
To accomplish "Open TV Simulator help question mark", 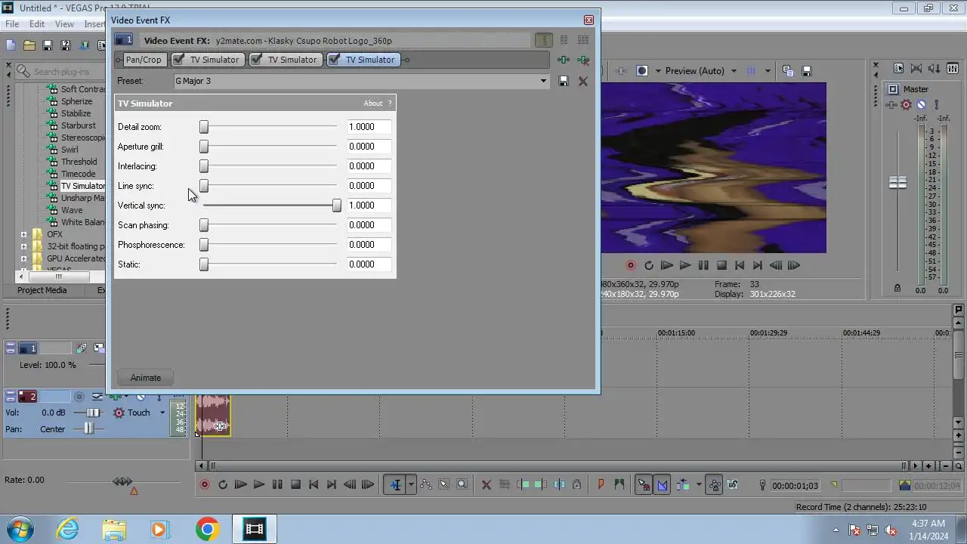I will [x=390, y=104].
